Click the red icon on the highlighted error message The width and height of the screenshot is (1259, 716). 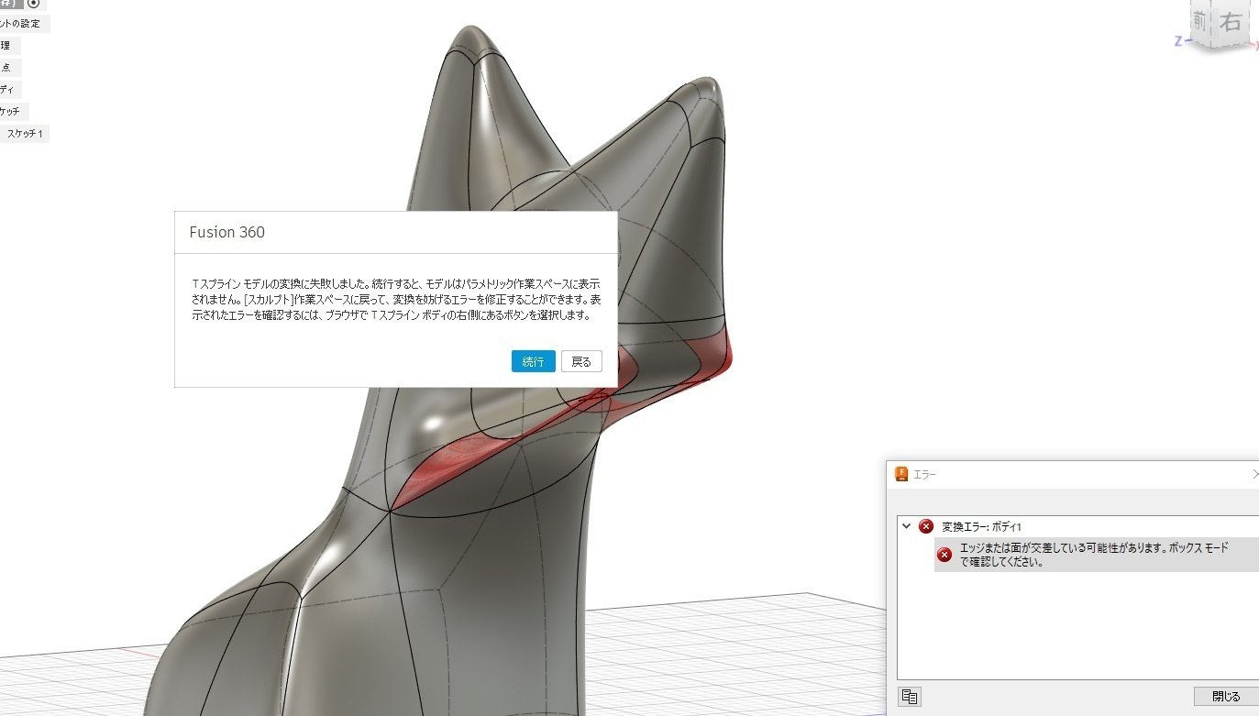[x=944, y=555]
